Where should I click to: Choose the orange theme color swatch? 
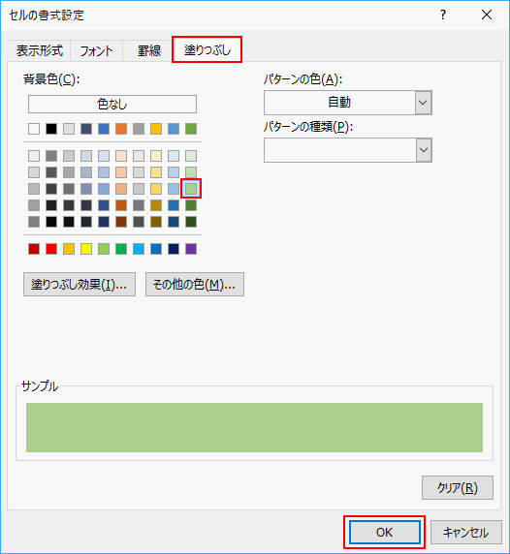click(121, 129)
